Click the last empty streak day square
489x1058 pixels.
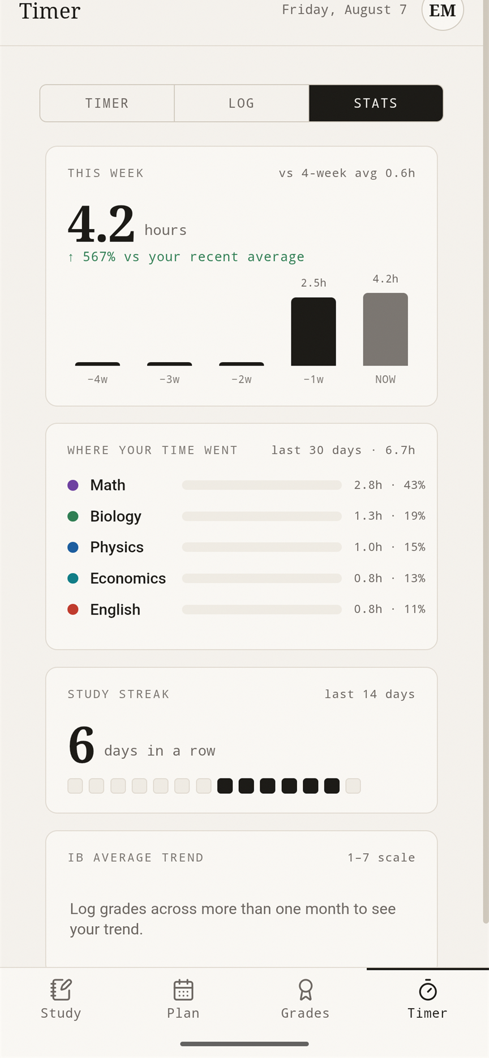[x=353, y=786]
